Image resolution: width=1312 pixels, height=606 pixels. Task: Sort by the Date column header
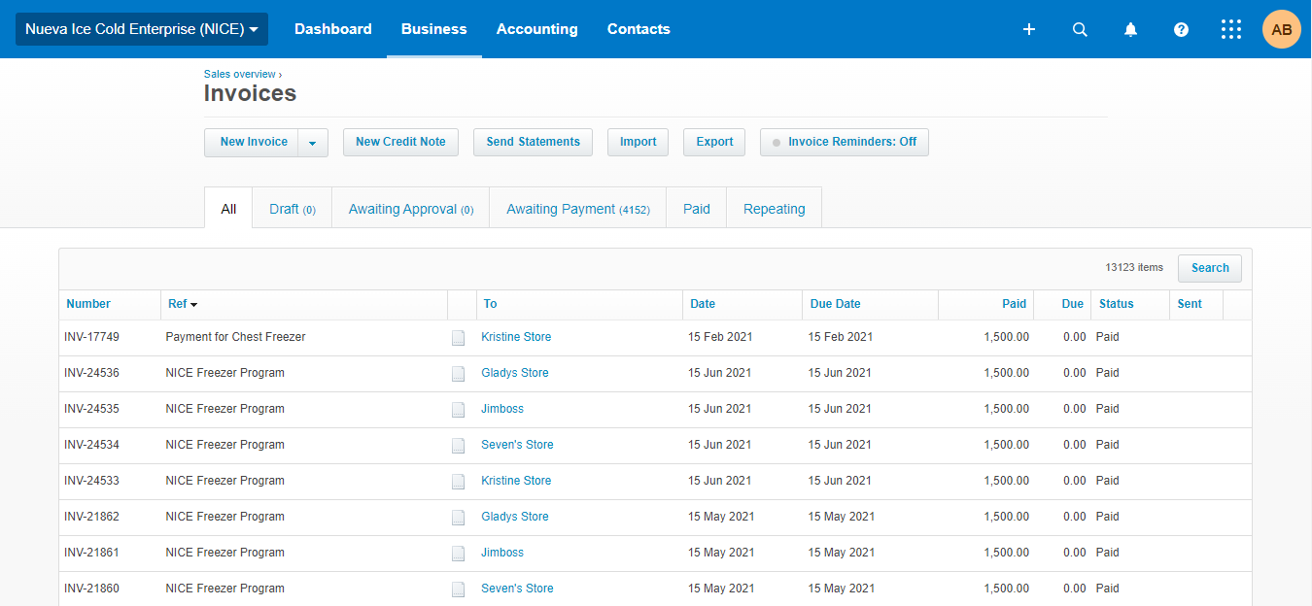[x=703, y=304]
